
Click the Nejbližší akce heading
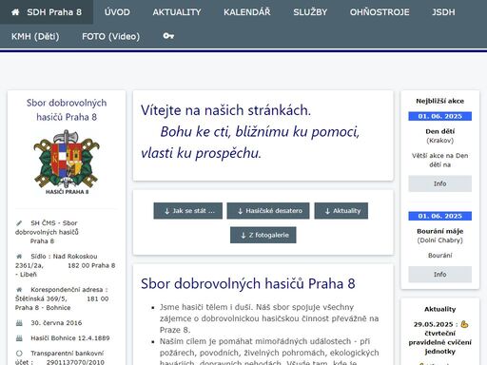coord(440,101)
